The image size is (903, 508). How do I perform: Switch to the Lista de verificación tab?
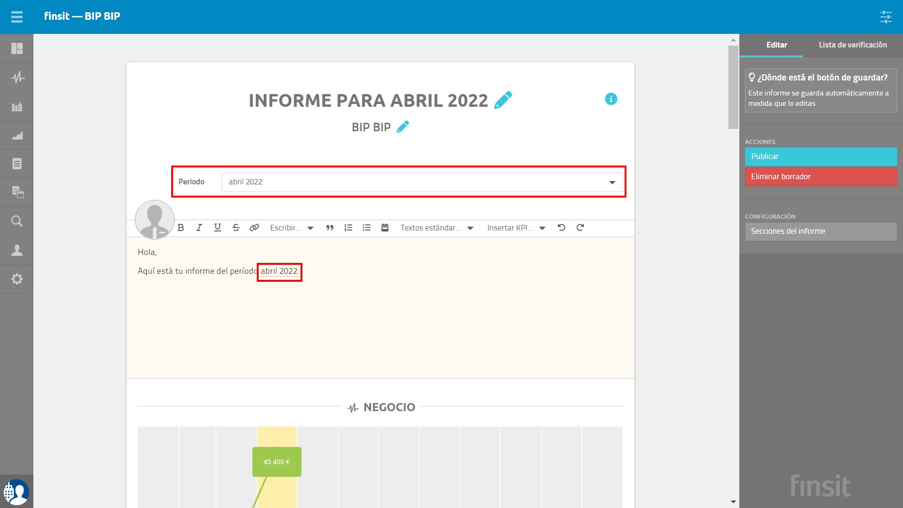853,45
